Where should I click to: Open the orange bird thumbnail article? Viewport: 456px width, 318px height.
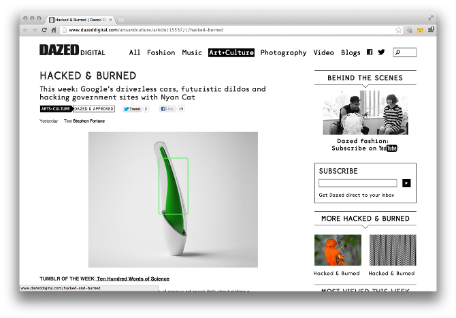tap(338, 250)
